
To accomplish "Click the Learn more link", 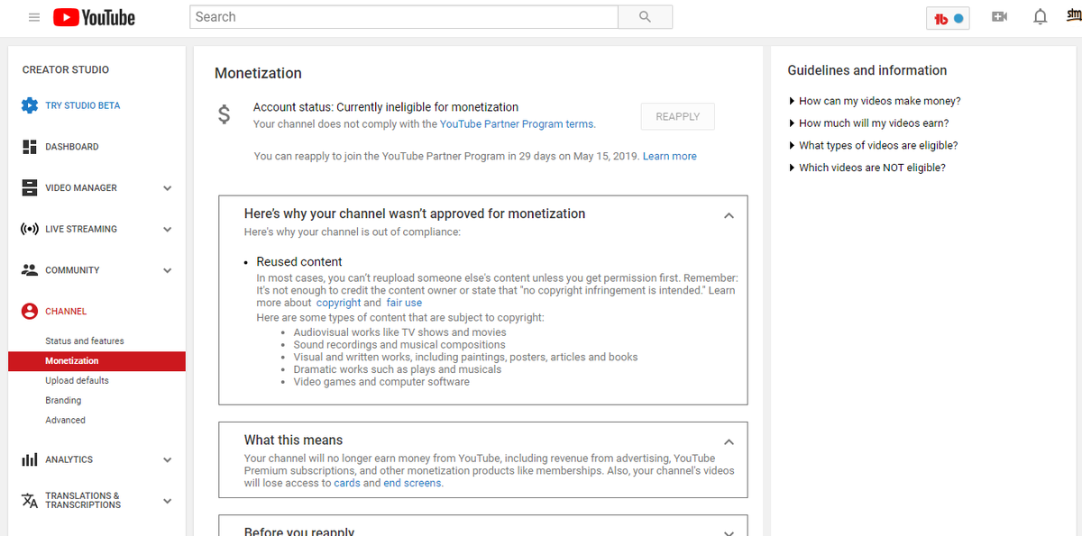I will click(x=670, y=156).
